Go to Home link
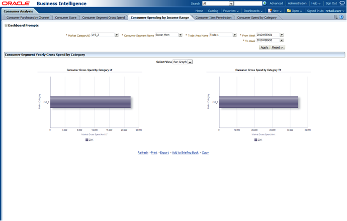The height and width of the screenshot is (221, 347). [199, 11]
